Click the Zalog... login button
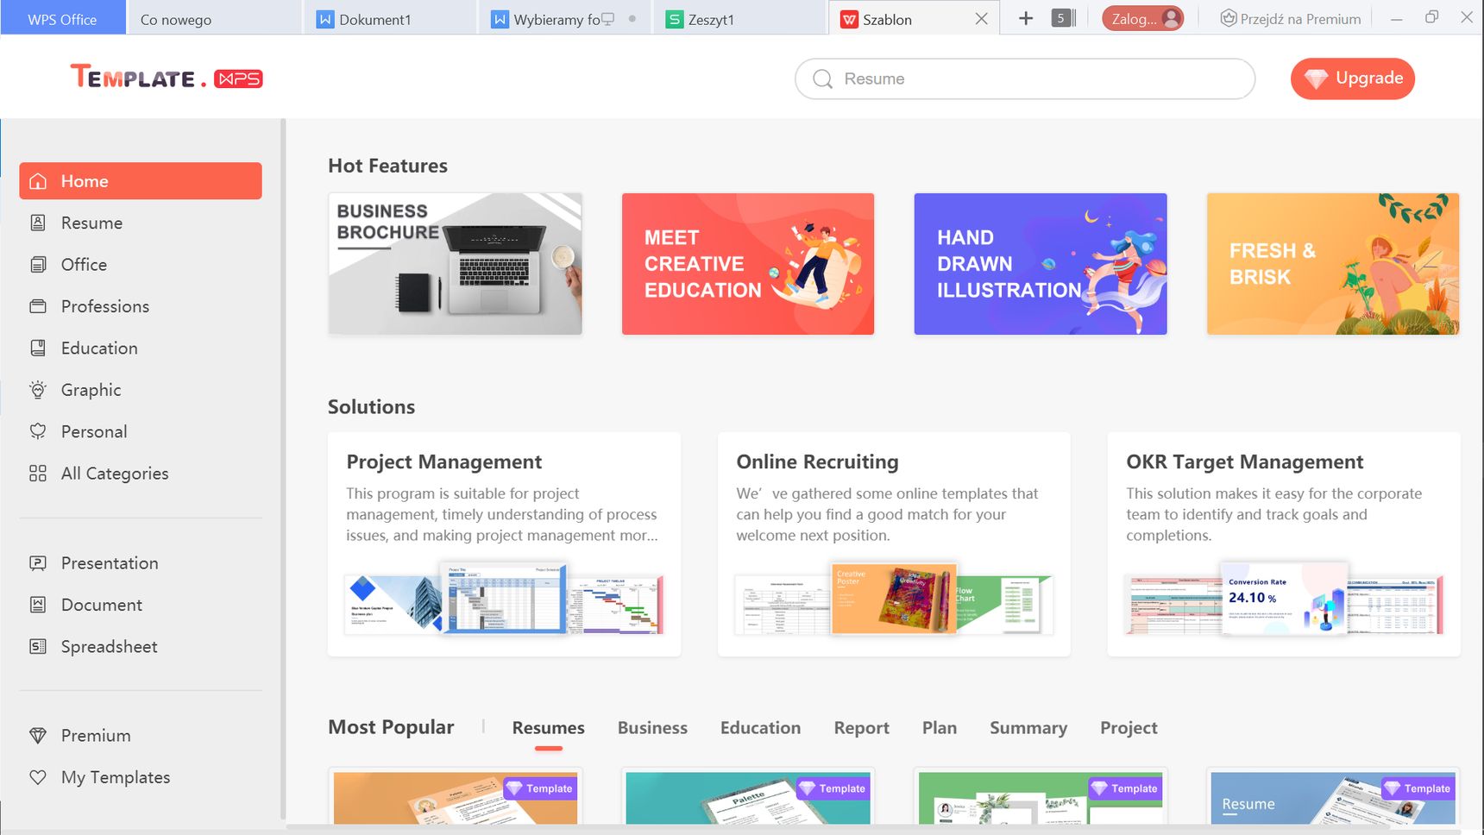The image size is (1484, 835). pyautogui.click(x=1142, y=18)
